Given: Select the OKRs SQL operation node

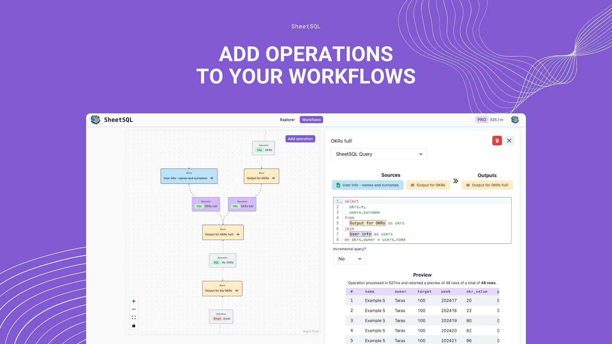Looking at the screenshot, I should (x=264, y=148).
